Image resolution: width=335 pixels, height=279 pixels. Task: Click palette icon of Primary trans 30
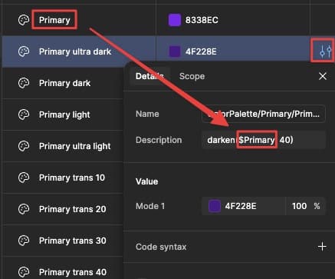[x=24, y=241]
